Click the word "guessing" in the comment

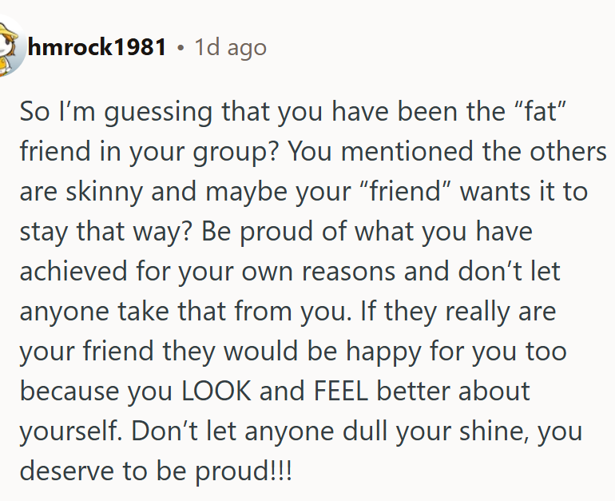(x=158, y=112)
